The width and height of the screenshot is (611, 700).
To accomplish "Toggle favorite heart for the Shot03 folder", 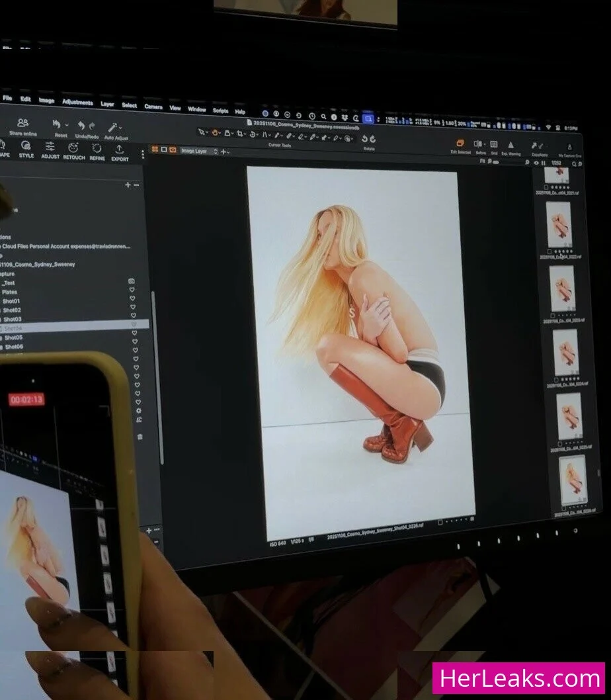I will 133,316.
